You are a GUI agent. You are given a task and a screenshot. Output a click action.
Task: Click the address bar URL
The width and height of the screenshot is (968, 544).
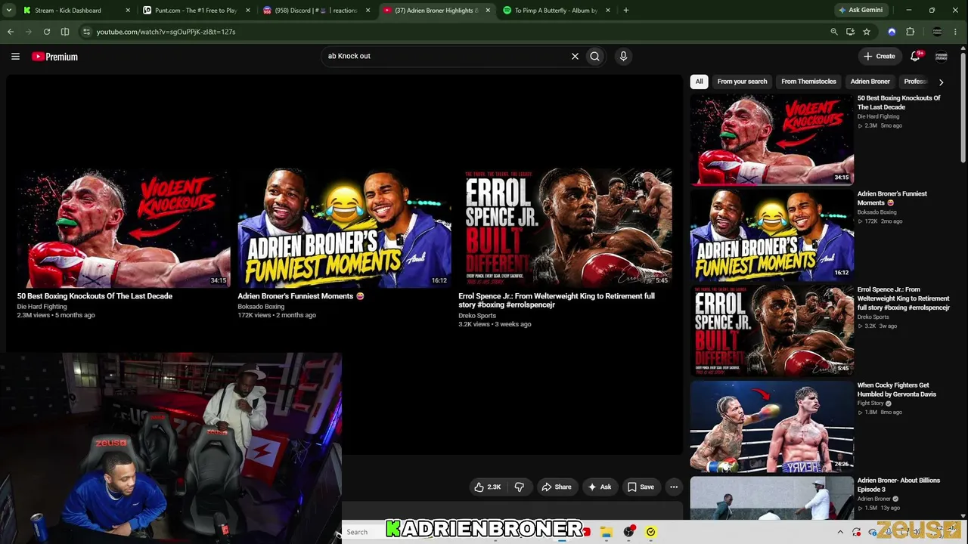(166, 32)
